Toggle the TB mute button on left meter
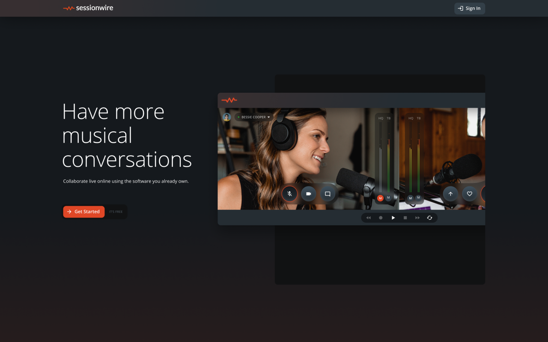Screen dimensions: 548x342 coord(388,198)
